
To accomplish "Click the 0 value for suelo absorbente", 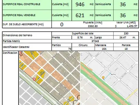I will (62, 24).
